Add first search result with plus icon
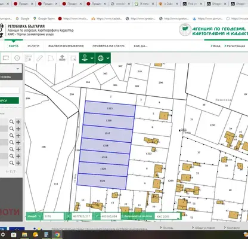Screen dimensions: 248x239 [x=18, y=122]
